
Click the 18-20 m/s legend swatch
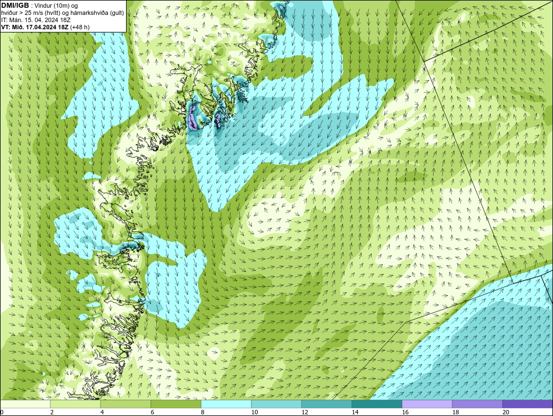click(478, 404)
